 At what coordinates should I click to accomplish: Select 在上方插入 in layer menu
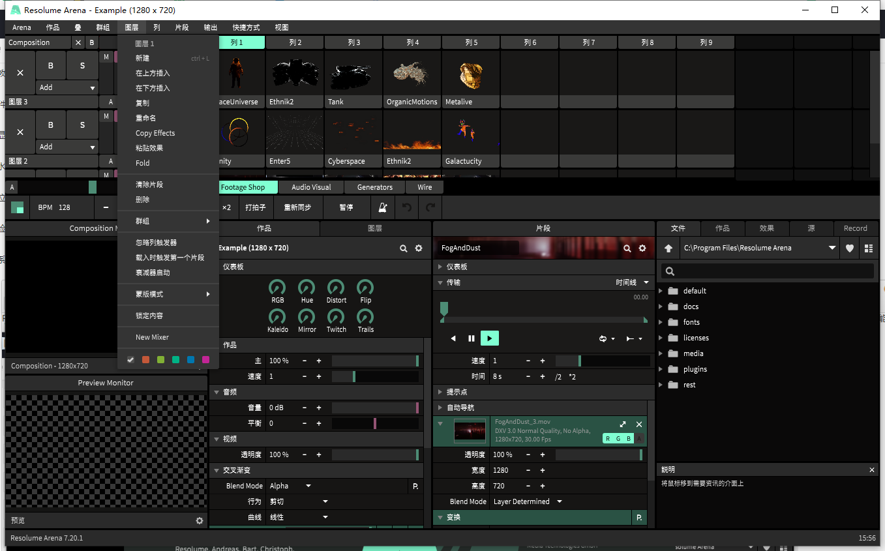point(153,73)
